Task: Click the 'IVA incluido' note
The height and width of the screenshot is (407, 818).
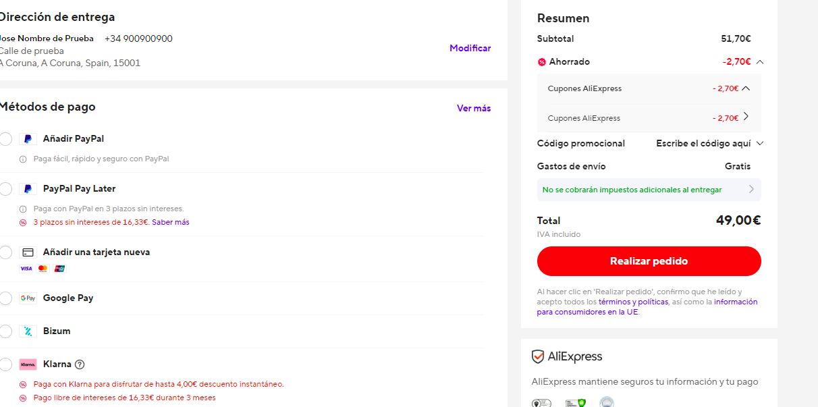Action: 559,235
